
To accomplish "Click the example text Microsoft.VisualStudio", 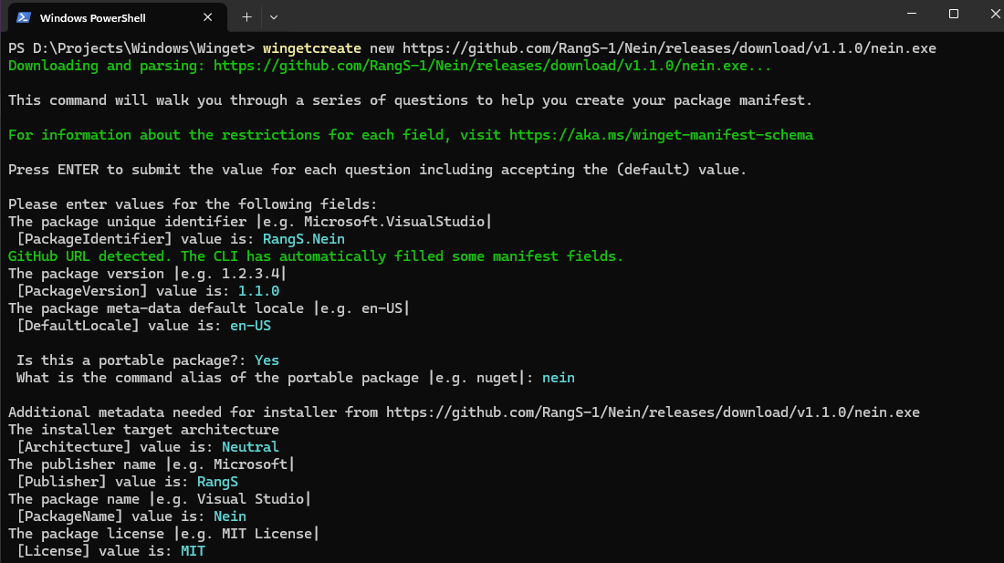I will pos(393,222).
